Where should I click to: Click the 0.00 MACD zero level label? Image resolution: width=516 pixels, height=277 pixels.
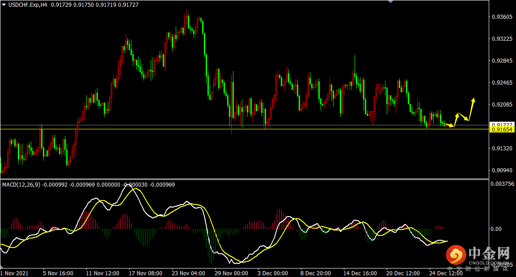[x=496, y=229]
